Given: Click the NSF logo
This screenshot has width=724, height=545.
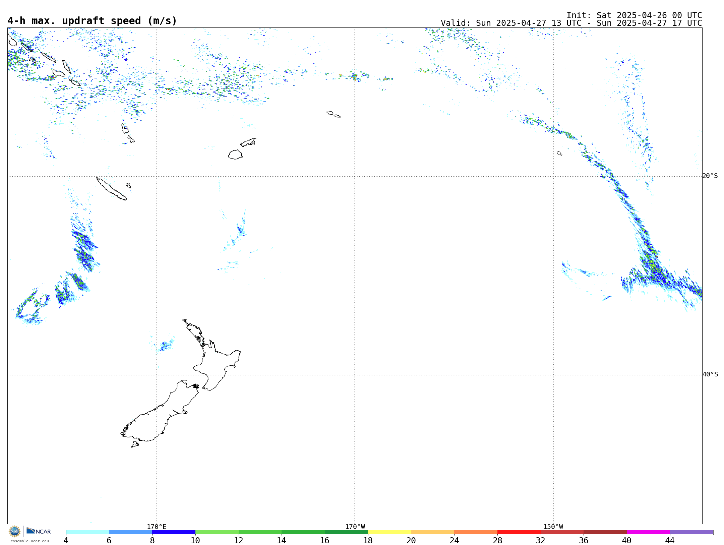Looking at the screenshot, I should [15, 532].
